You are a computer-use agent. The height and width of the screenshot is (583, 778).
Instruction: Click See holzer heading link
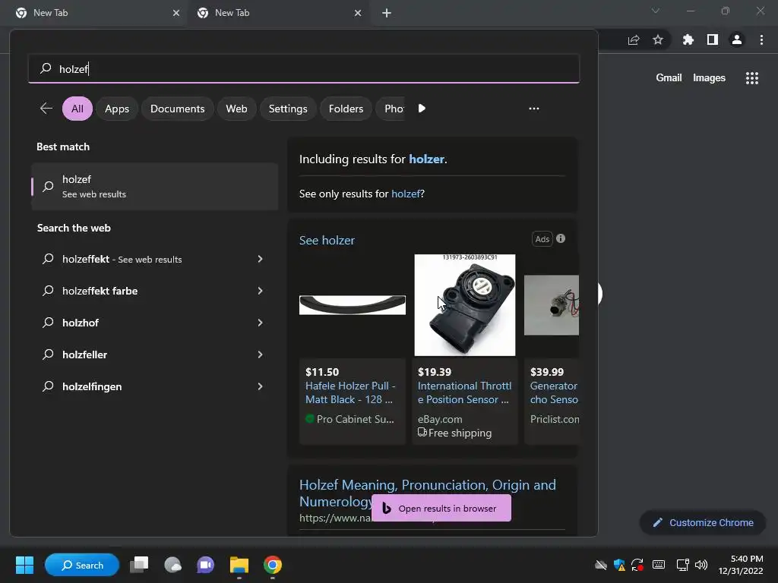[327, 241]
